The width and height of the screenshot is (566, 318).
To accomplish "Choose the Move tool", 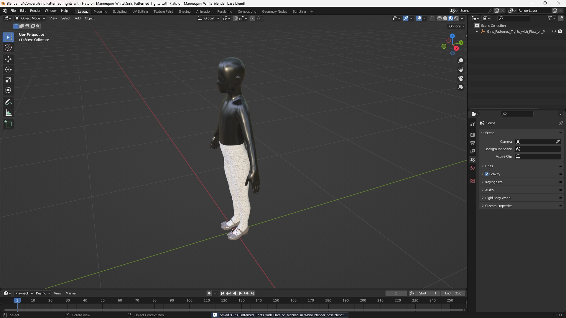I will coord(8,59).
